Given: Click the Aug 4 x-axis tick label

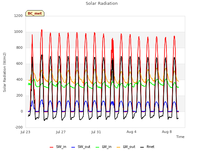Looking at the screenshot, I should tap(132, 132).
